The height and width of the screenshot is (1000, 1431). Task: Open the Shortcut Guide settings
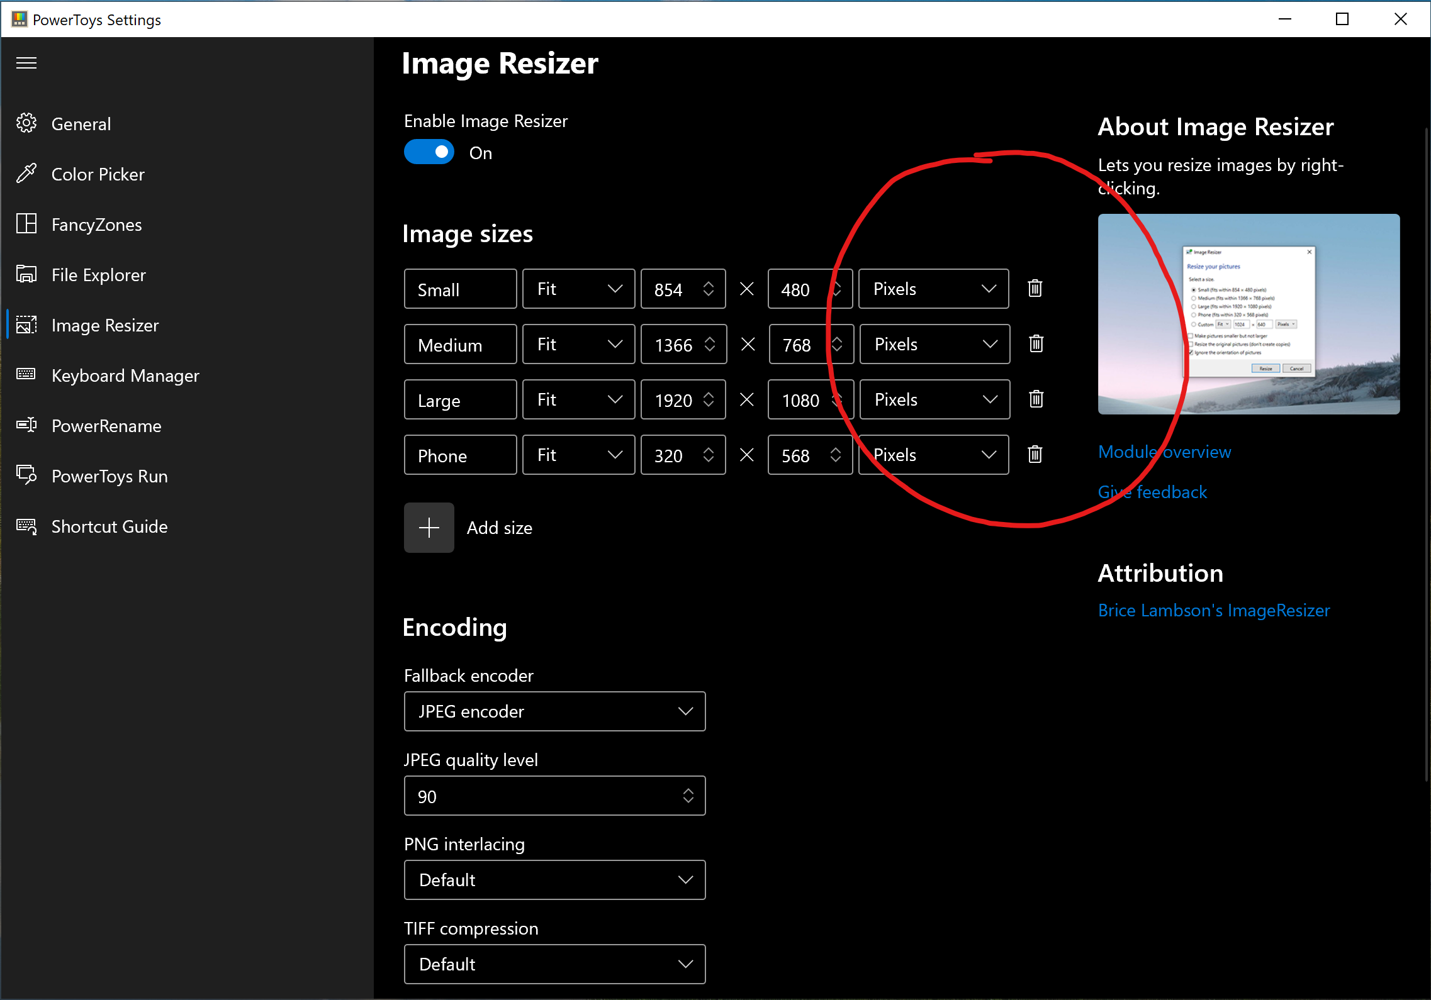click(109, 526)
